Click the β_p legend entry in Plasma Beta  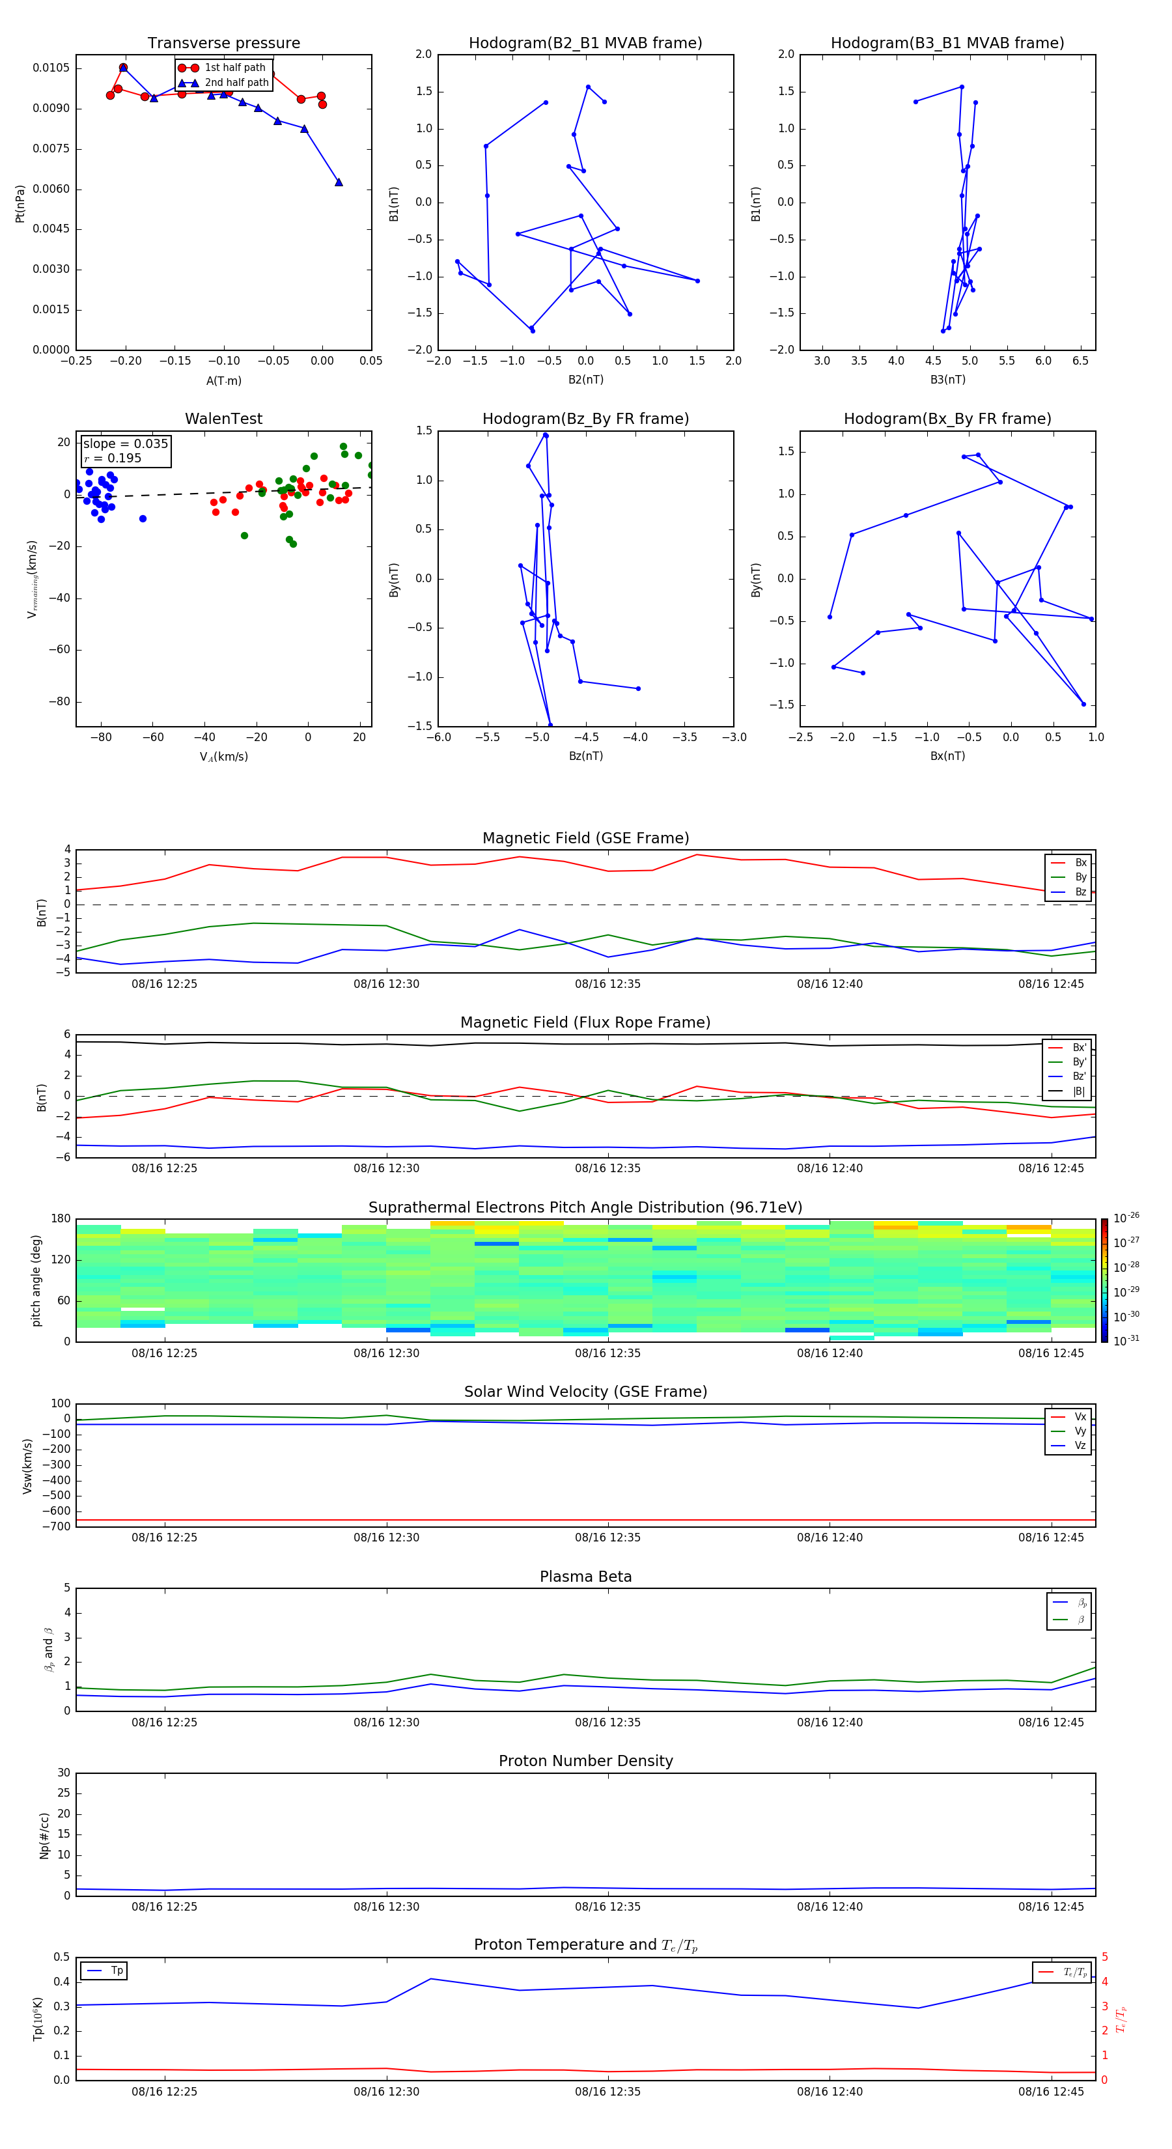tap(1070, 1603)
